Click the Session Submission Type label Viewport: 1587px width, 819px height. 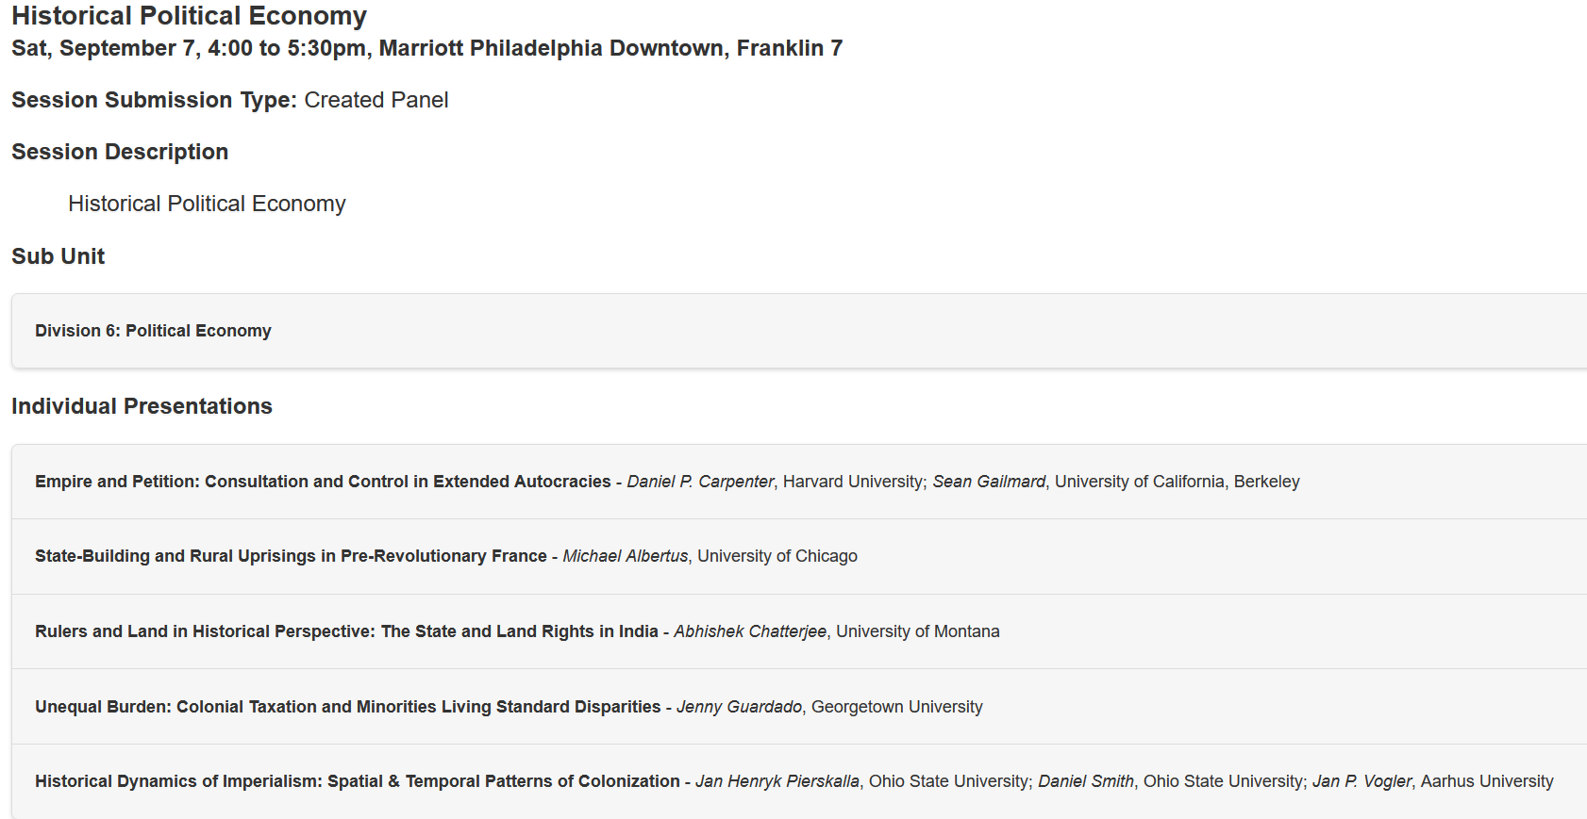pos(154,100)
